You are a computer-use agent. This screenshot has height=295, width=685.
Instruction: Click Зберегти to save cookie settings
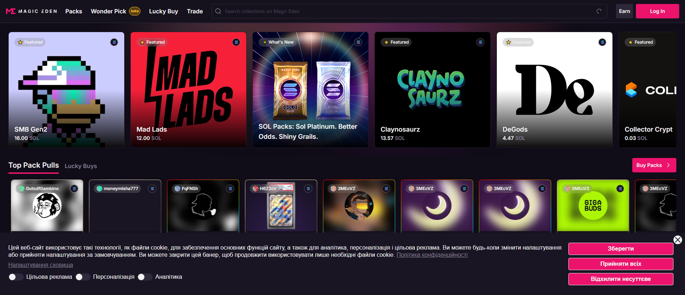click(621, 249)
